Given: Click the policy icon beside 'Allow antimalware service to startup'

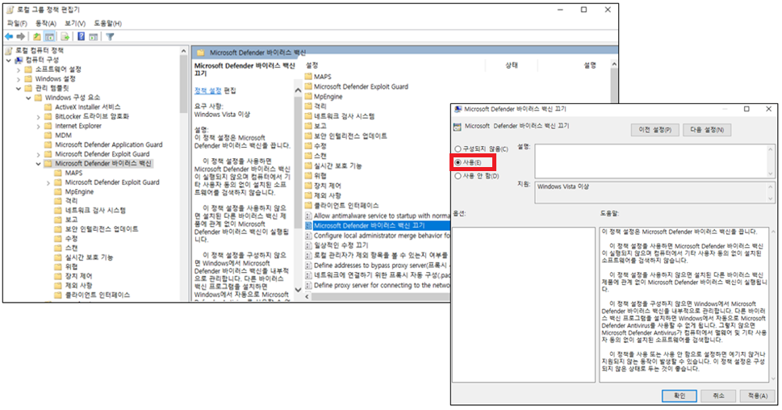Looking at the screenshot, I should (x=309, y=215).
